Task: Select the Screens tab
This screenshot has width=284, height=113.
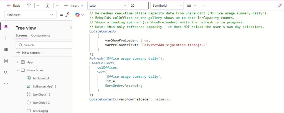Action: pyautogui.click(x=21, y=35)
